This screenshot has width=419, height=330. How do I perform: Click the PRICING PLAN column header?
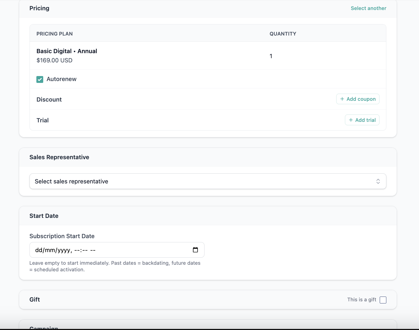pos(55,34)
